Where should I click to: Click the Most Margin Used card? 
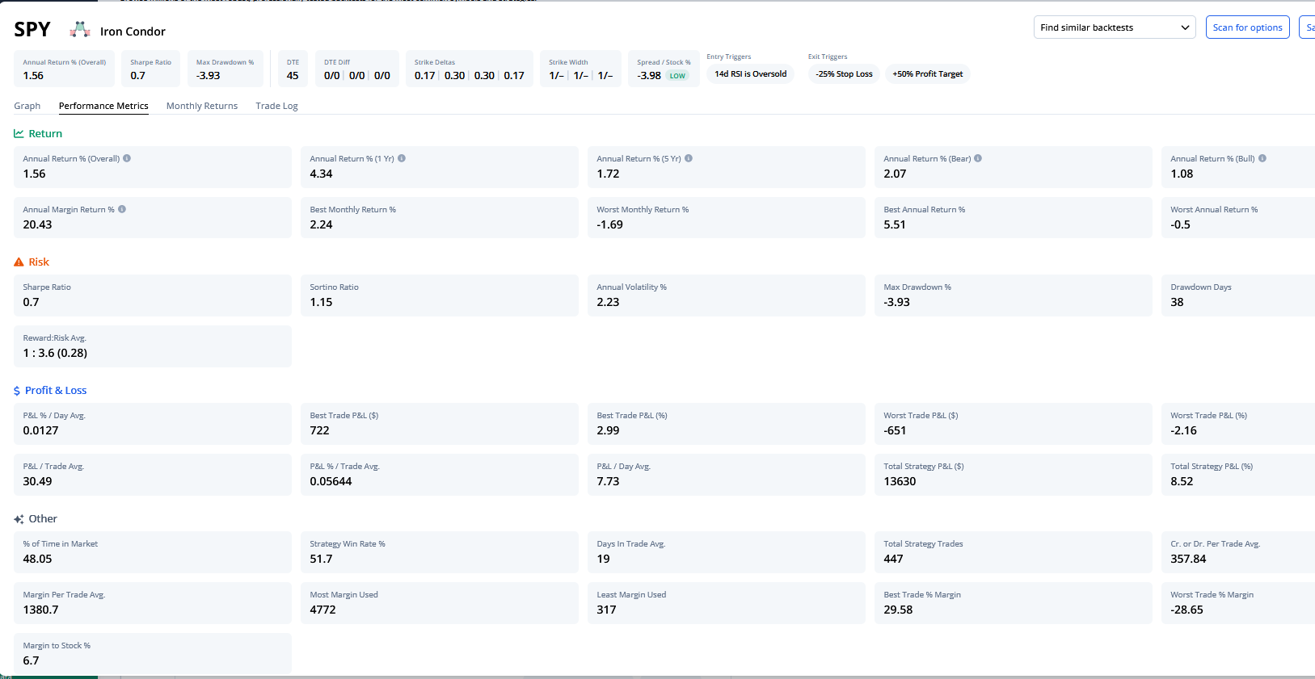(440, 602)
